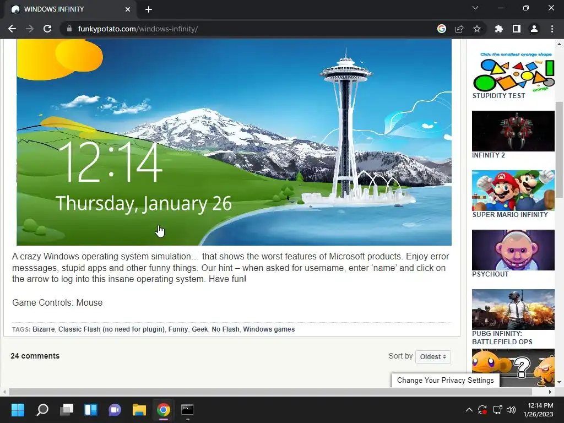Open the orange monkey game thumbnail

tap(513, 367)
